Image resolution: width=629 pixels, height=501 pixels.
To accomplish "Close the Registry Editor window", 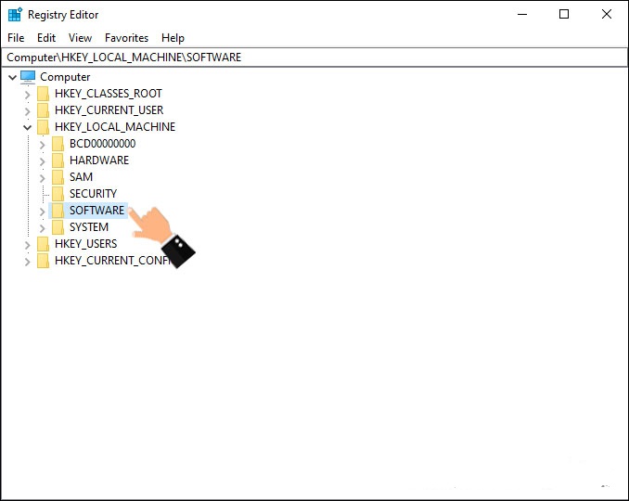I will 607,15.
